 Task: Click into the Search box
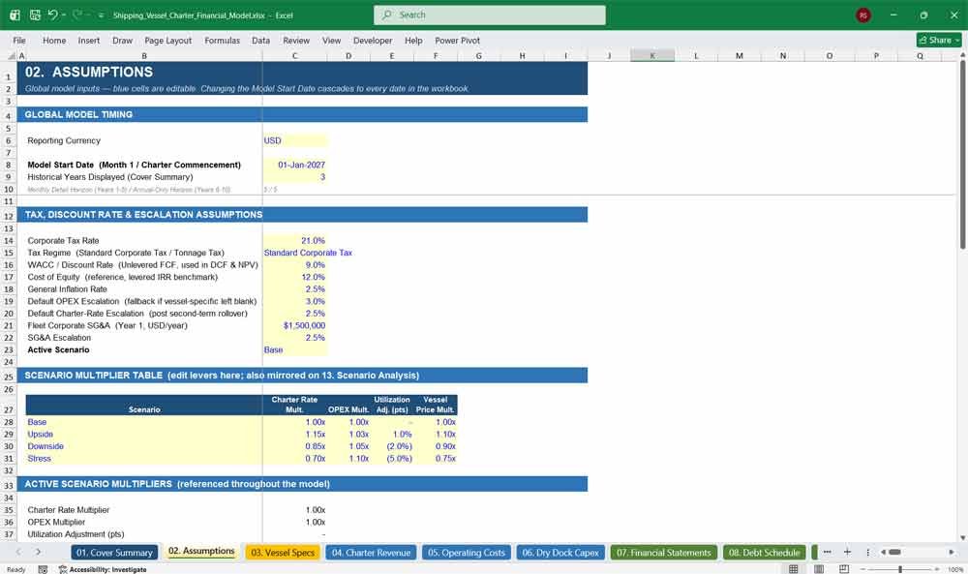490,15
